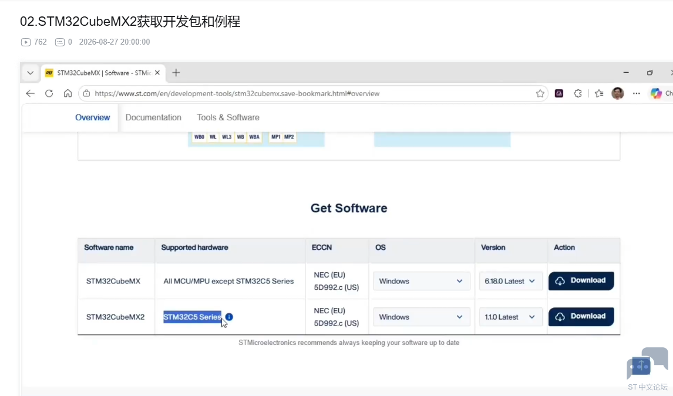The width and height of the screenshot is (673, 396).
Task: Open the browser profile avatar
Action: [x=618, y=93]
